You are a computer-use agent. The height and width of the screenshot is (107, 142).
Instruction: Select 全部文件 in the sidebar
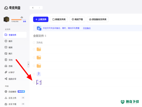15,35
